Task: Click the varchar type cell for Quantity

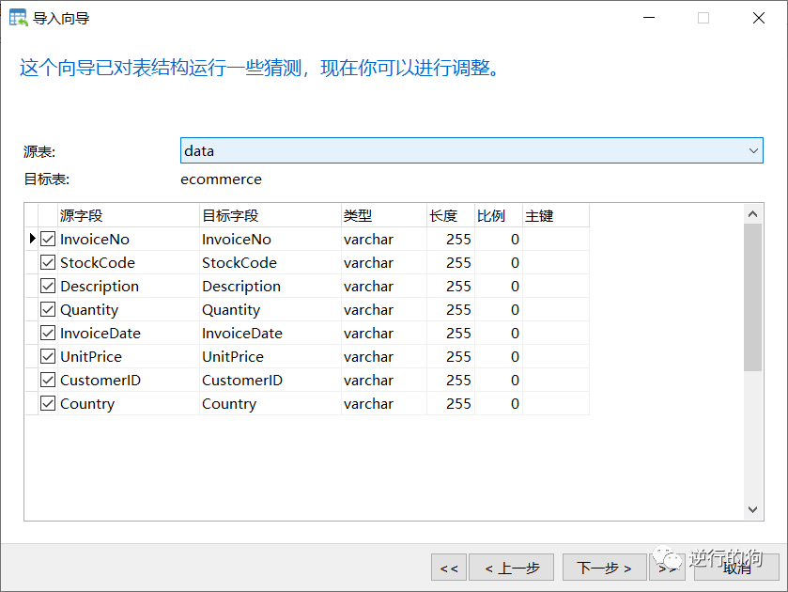Action: [384, 309]
